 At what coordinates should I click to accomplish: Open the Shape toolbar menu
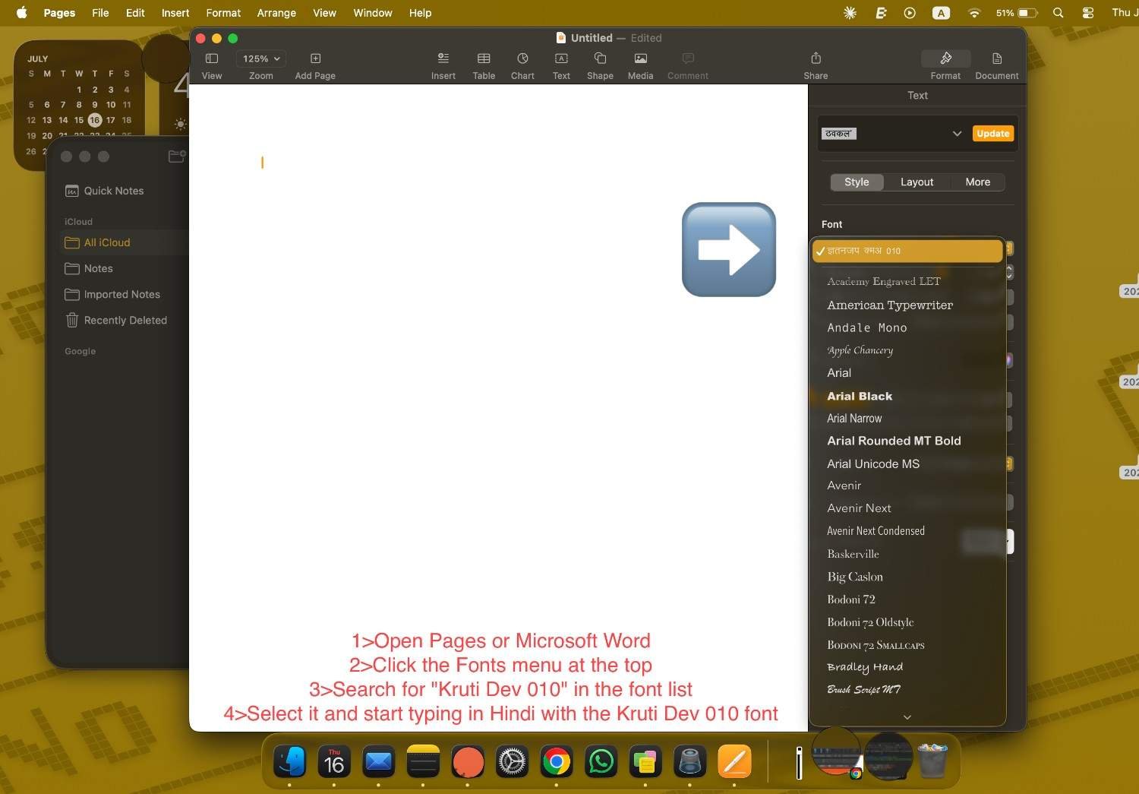tap(600, 59)
